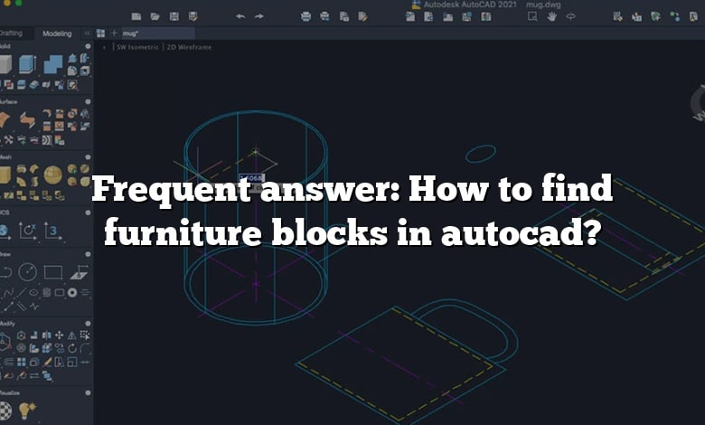This screenshot has height=425, width=705.
Task: Select the Rectangle draw tool
Action: click(x=53, y=272)
